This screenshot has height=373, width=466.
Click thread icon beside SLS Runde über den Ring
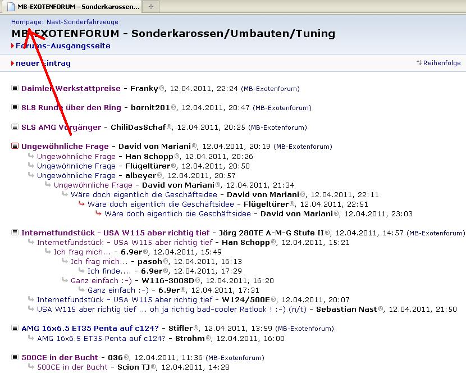[15, 107]
